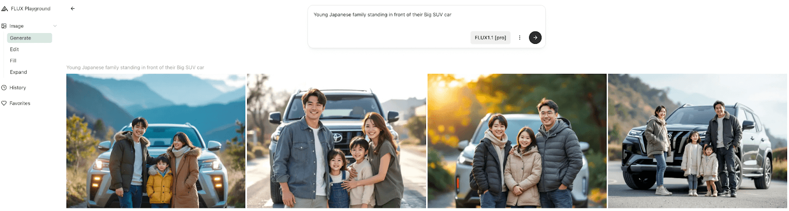Open the History page
The width and height of the screenshot is (789, 211).
(x=18, y=88)
